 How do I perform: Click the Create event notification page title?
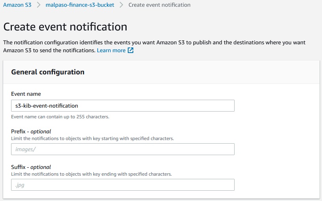[x=65, y=27]
